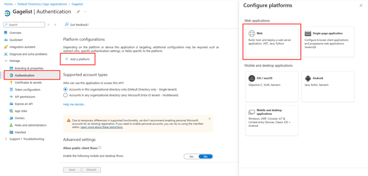Expand Support + Troubleshooting section

click(6, 139)
